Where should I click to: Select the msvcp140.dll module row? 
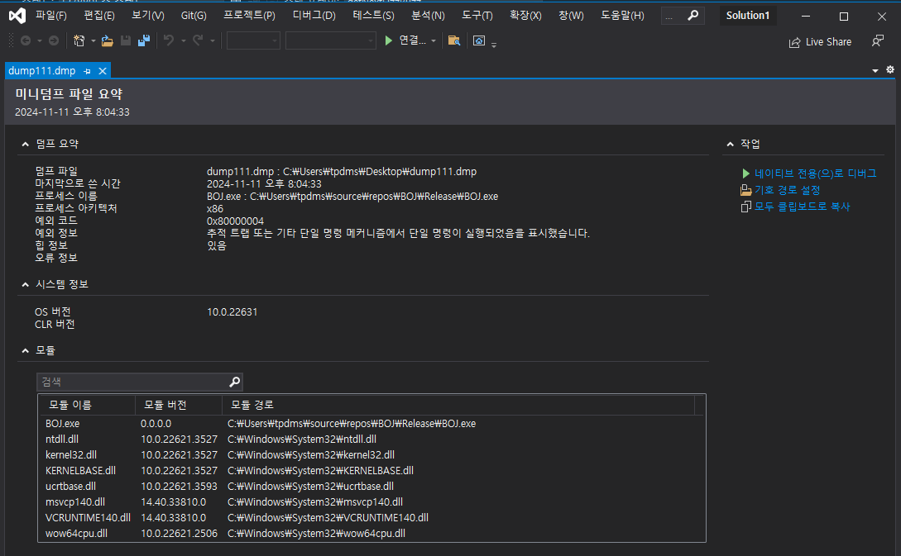[x=371, y=502]
